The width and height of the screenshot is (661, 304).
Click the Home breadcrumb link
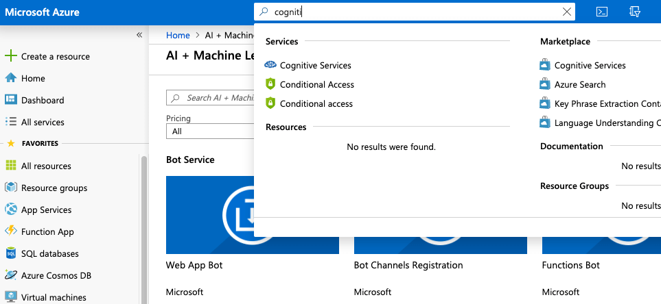178,35
